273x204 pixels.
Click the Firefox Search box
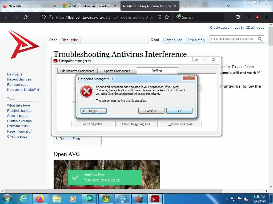pyautogui.click(x=199, y=17)
